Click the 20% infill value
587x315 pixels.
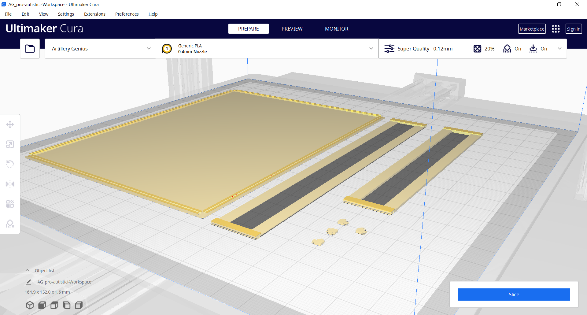point(489,49)
